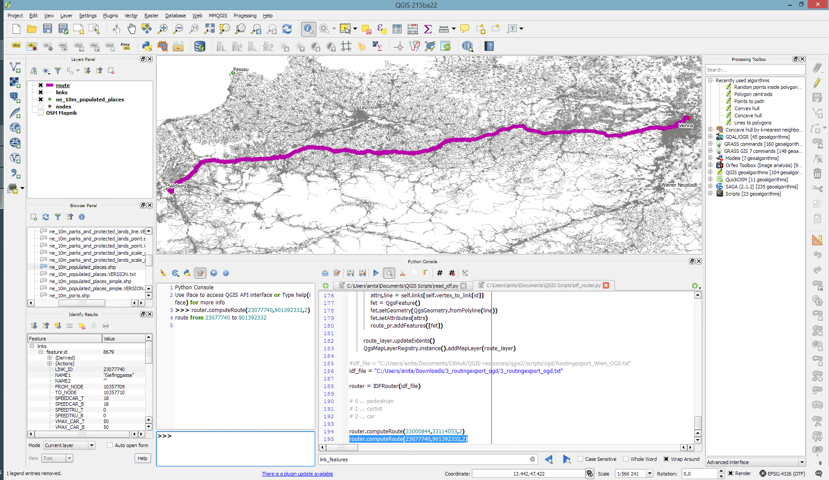The image size is (829, 480).
Task: Click the Pan Map hand tool
Action: click(132, 29)
